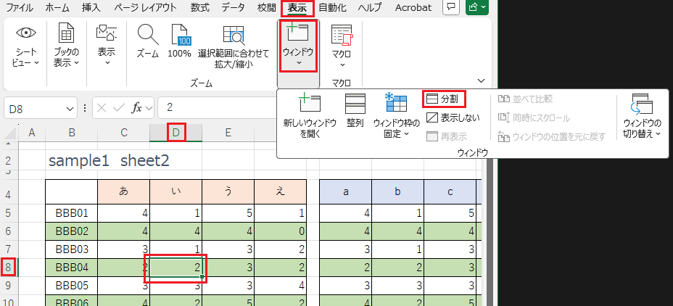The height and width of the screenshot is (306, 673).
Task: Click header cell あ
Action: pyautogui.click(x=123, y=192)
